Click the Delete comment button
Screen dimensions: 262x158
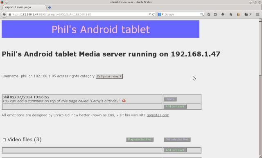coord(170,99)
